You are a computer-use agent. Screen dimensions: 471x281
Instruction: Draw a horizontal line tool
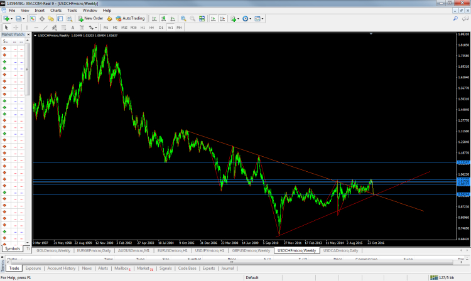36,28
